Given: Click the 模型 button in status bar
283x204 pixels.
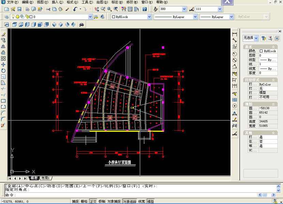Looking at the screenshot, I should pyautogui.click(x=150, y=201).
